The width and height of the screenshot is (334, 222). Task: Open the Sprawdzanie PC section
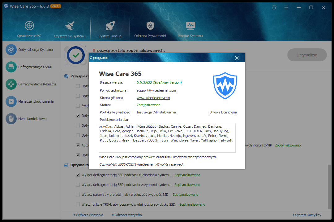(x=29, y=30)
